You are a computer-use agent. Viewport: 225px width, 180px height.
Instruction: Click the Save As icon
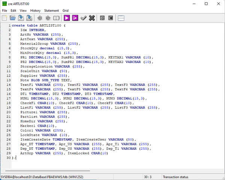click(x=29, y=18)
